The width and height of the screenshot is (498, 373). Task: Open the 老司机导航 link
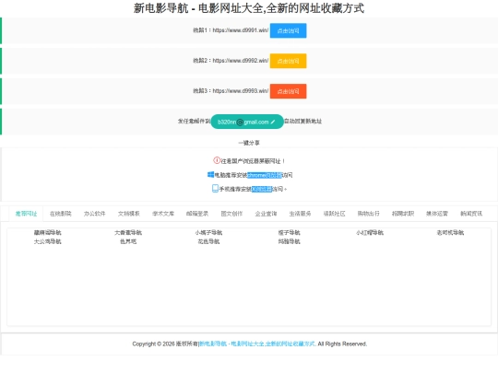(450, 232)
